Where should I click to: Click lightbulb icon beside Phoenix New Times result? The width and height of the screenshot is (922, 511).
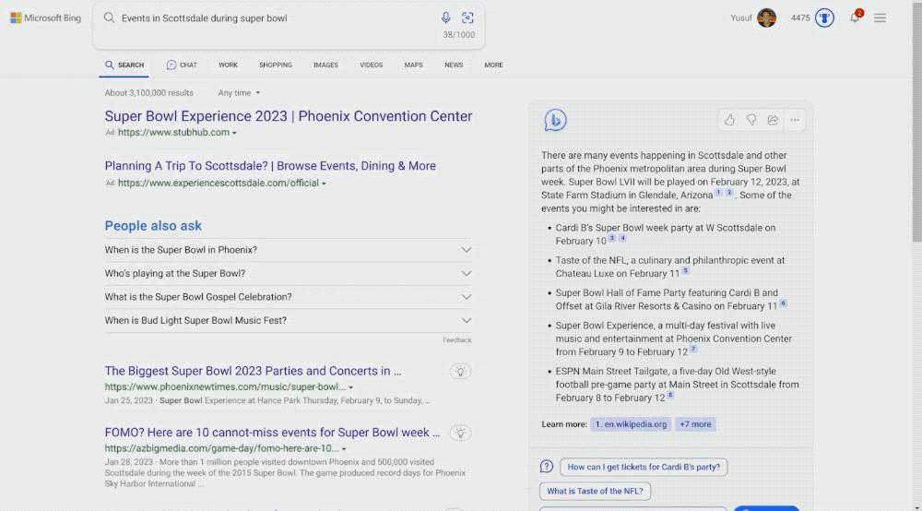pyautogui.click(x=461, y=371)
